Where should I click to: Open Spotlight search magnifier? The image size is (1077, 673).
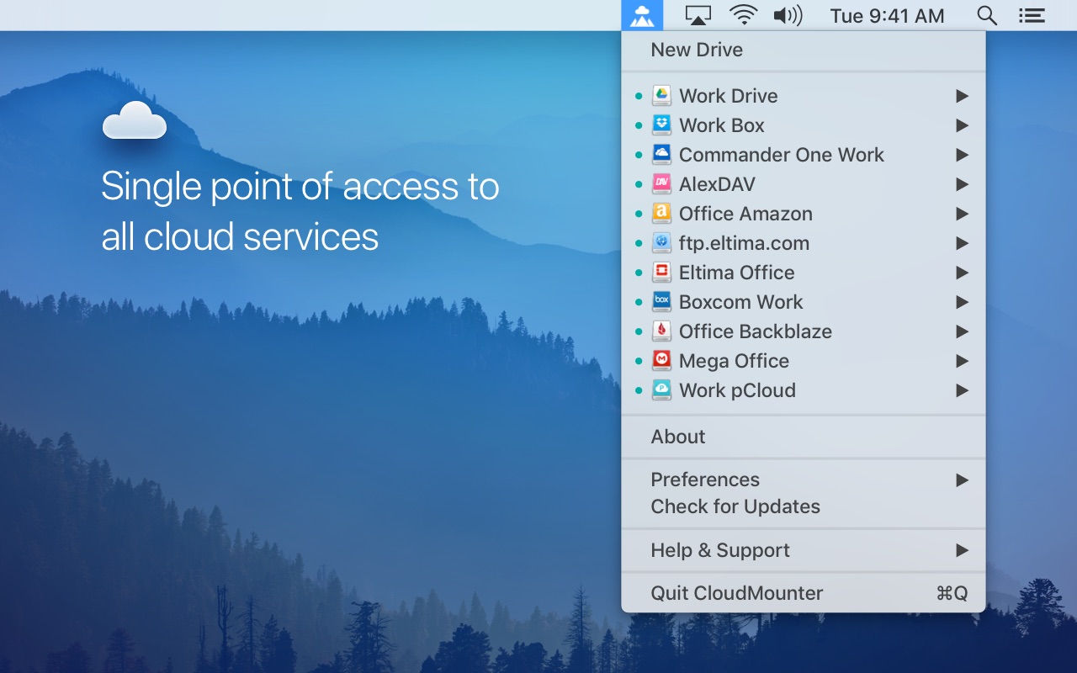(x=987, y=15)
